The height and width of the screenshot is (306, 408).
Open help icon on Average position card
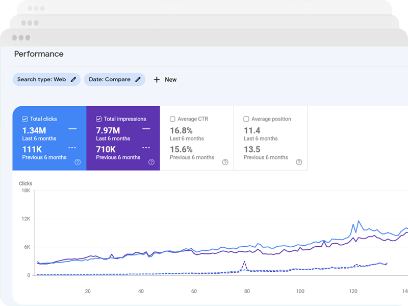tap(299, 162)
